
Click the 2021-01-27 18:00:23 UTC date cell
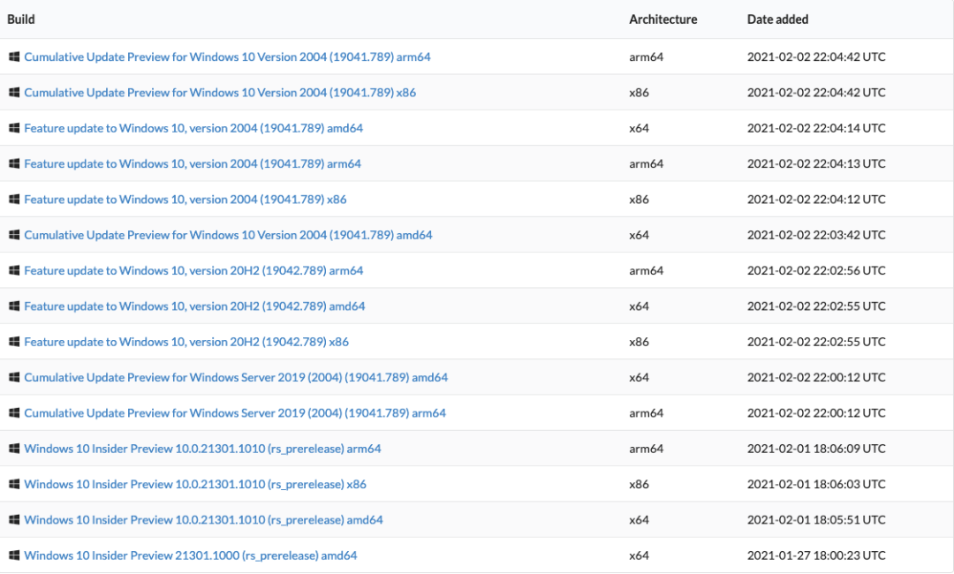pyautogui.click(x=815, y=555)
